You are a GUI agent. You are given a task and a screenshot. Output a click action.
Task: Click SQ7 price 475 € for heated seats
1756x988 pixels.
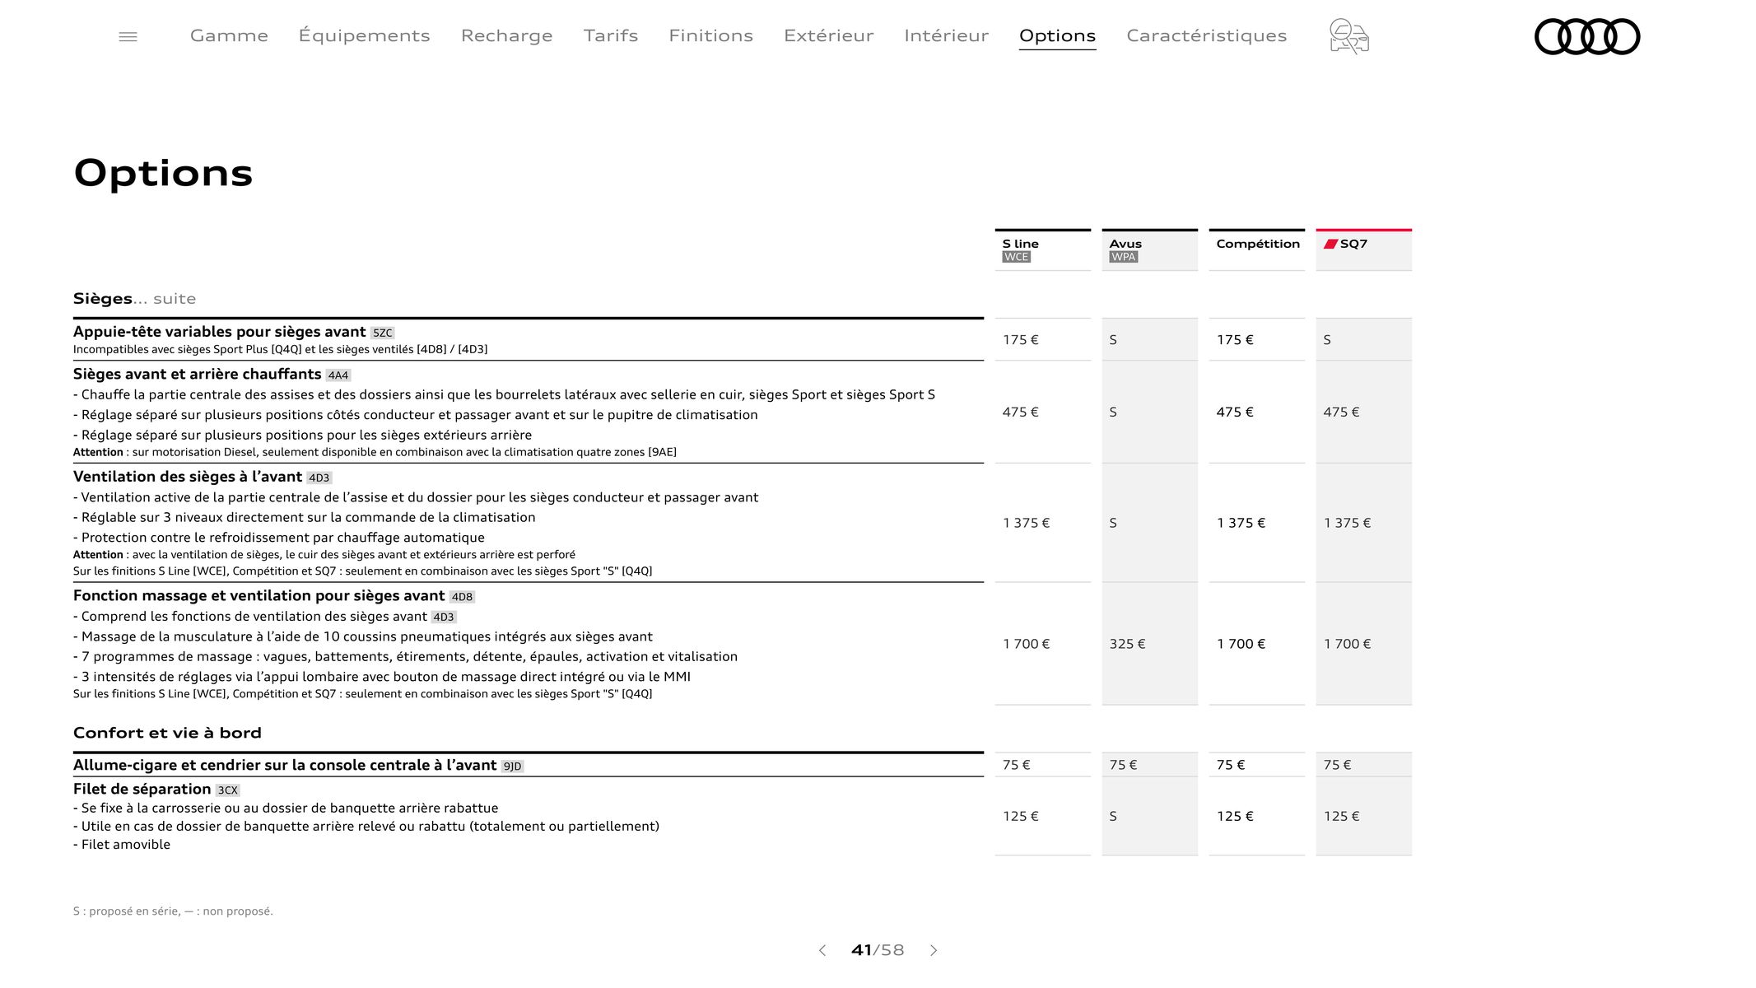[x=1341, y=412]
